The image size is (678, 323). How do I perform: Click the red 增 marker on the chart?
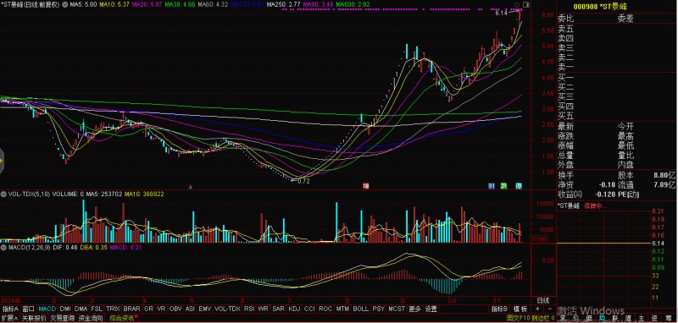pos(366,186)
